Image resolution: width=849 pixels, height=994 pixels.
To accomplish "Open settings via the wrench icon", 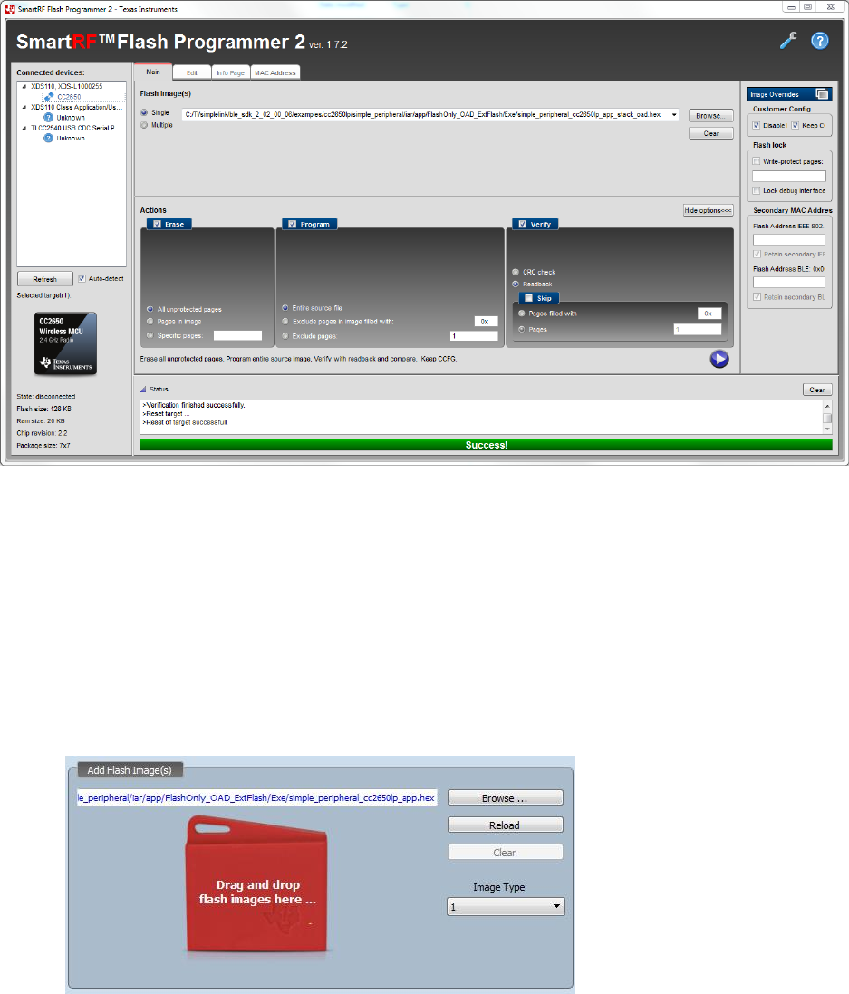I will 788,41.
